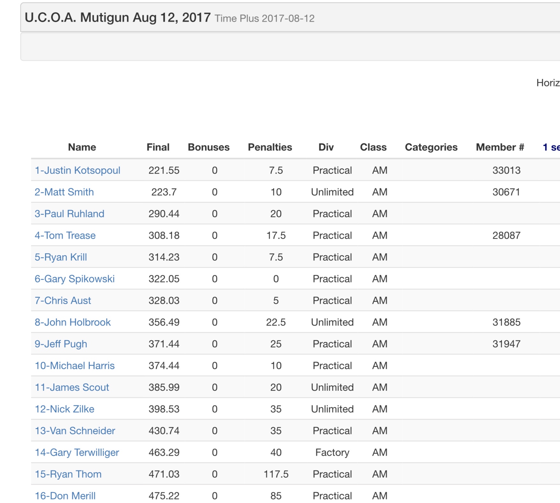The height and width of the screenshot is (503, 560).
Task: Click final score 374.44
Action: click(x=164, y=366)
